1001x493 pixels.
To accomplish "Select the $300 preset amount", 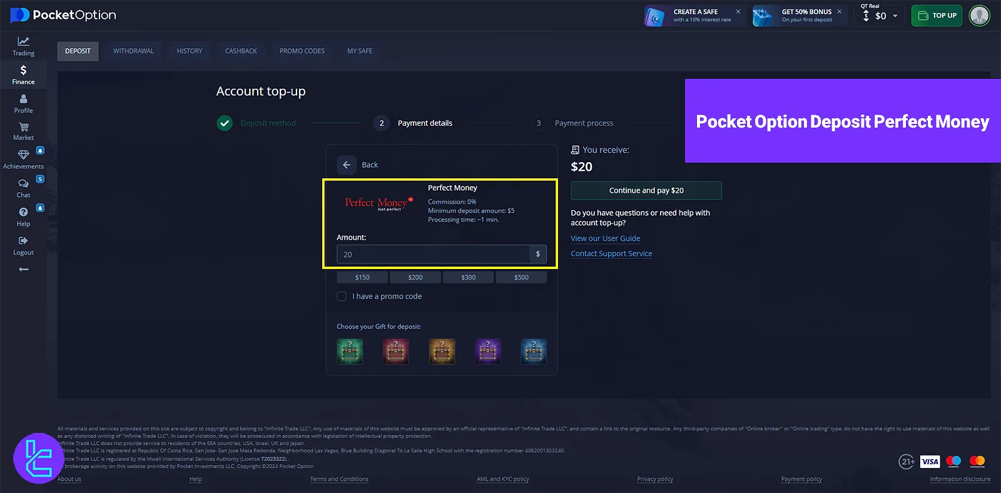I will 469,277.
